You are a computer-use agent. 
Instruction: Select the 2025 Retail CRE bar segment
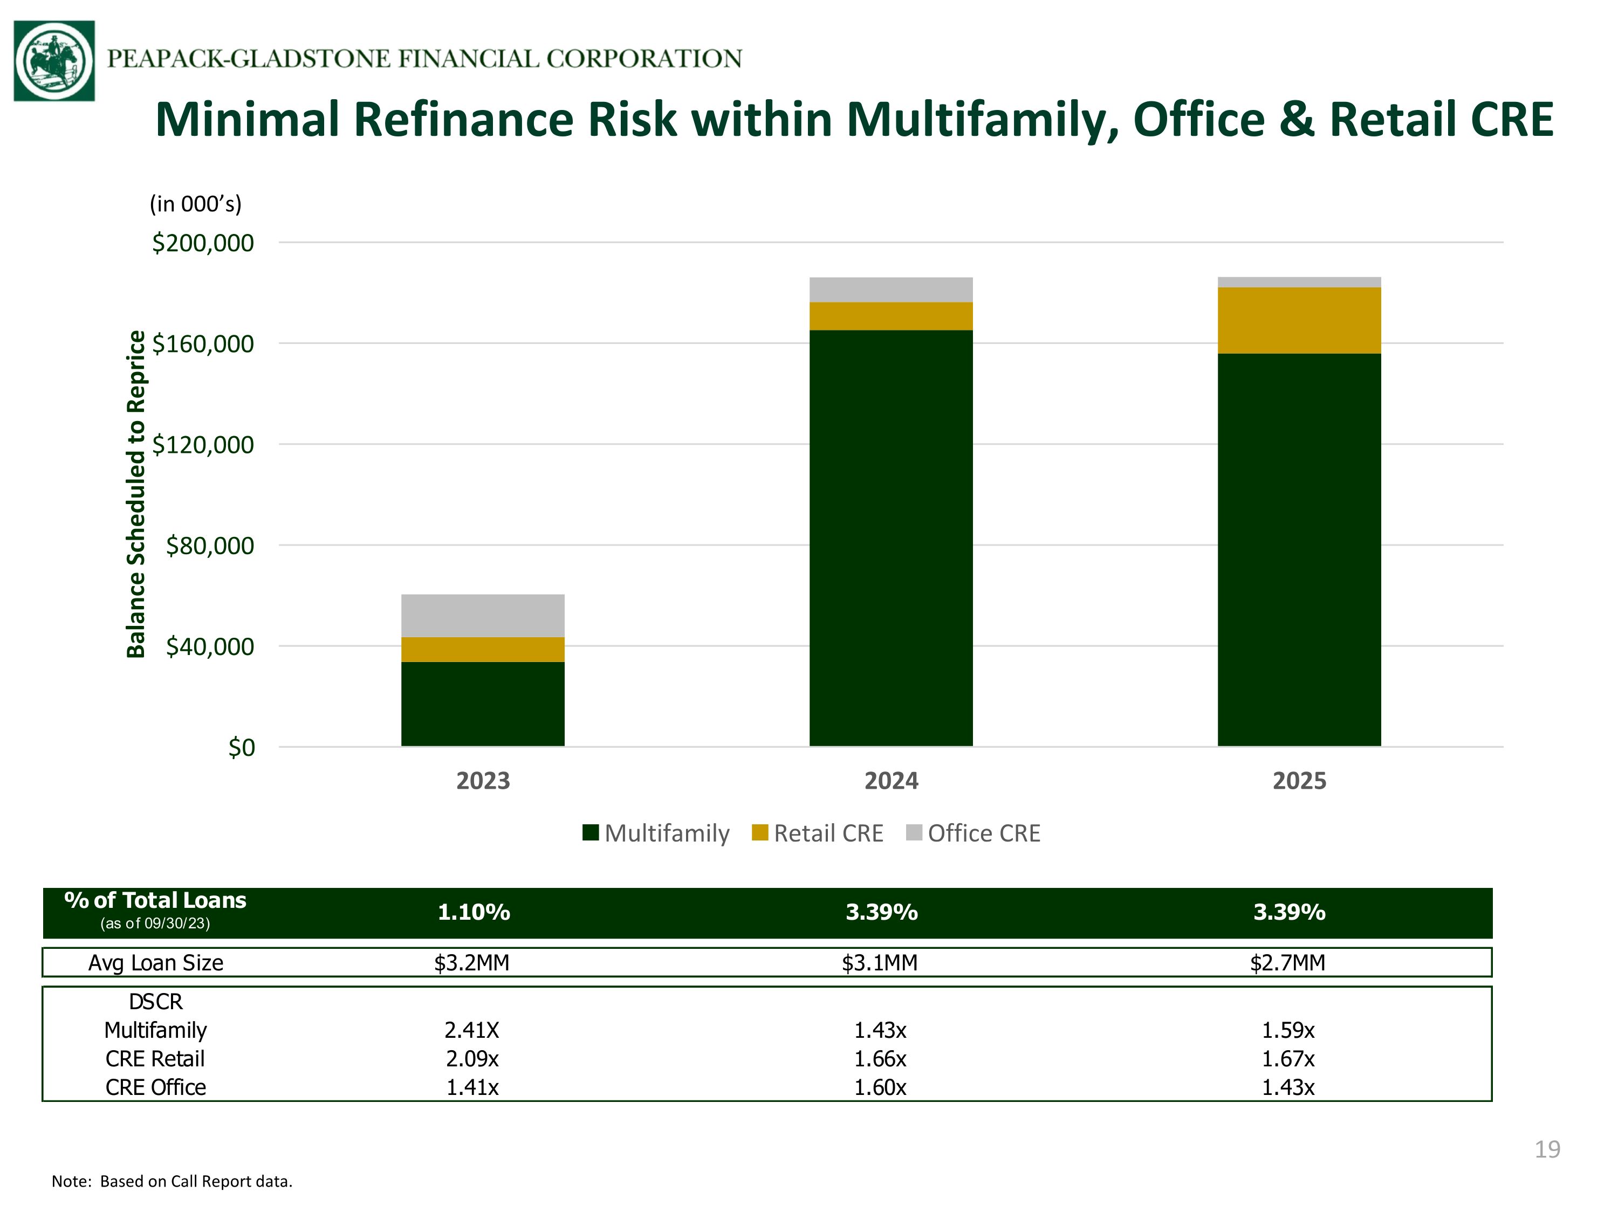coord(1299,321)
